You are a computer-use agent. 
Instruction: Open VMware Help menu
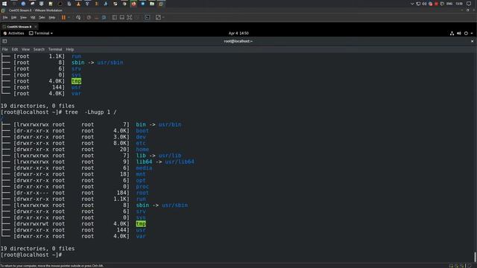tap(52, 17)
